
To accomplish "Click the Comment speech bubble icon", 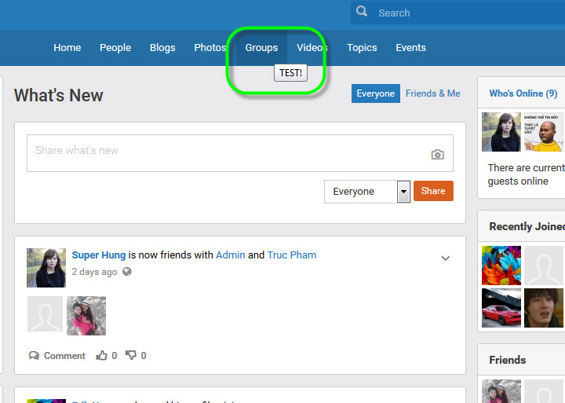I will [34, 356].
